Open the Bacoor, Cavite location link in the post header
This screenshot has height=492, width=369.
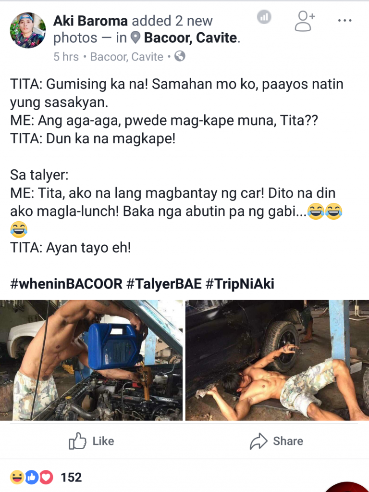click(190, 38)
